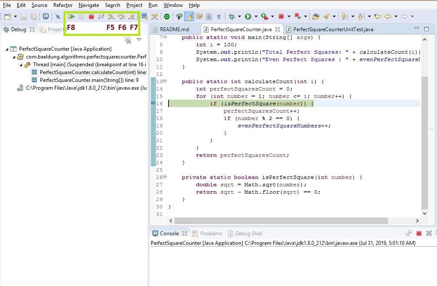Step Over (F6) the current line
The width and height of the screenshot is (437, 286).
[x=121, y=16]
